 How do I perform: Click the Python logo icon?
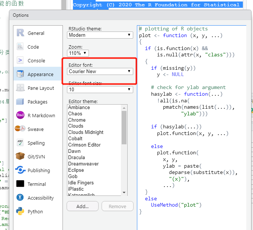coord(20,211)
